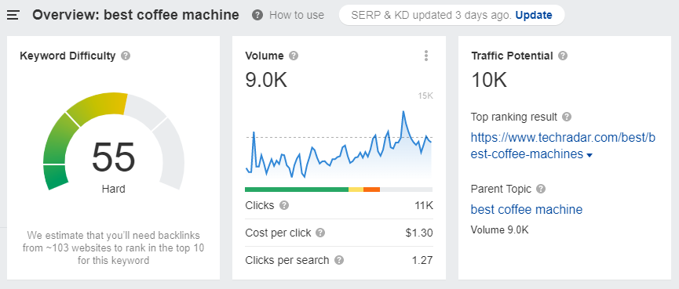This screenshot has height=289, width=679.
Task: Click the Update link for SERP & KD
Action: 534,15
